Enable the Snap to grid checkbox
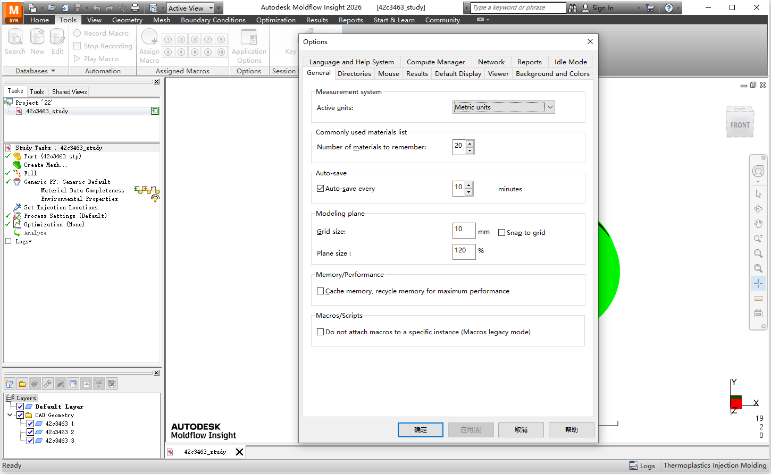 click(501, 232)
